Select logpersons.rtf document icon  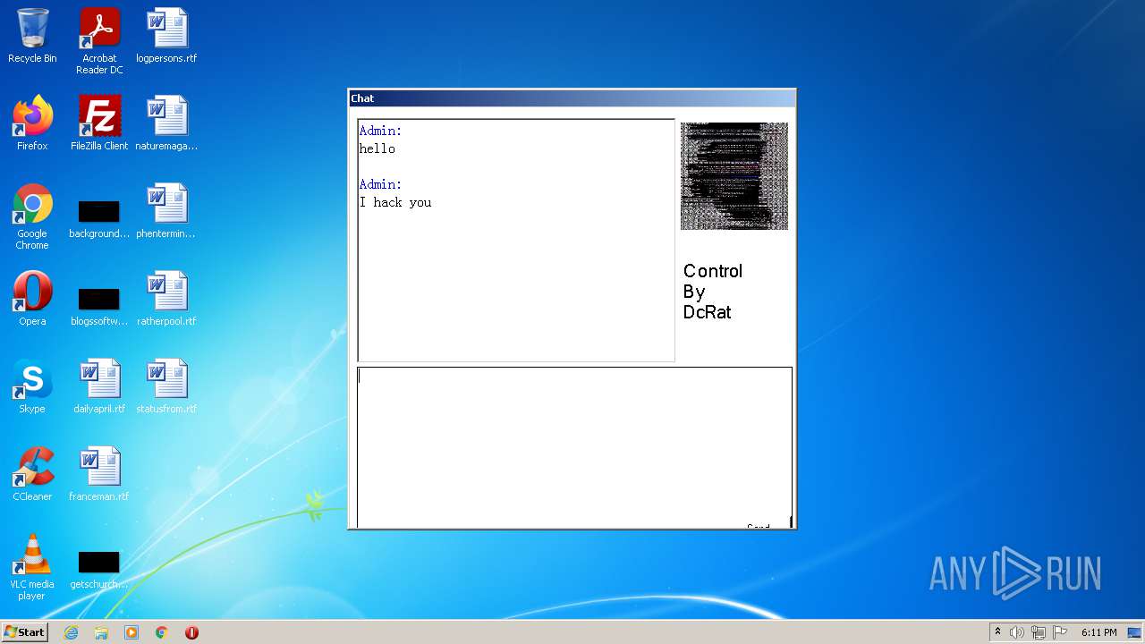[x=166, y=36]
